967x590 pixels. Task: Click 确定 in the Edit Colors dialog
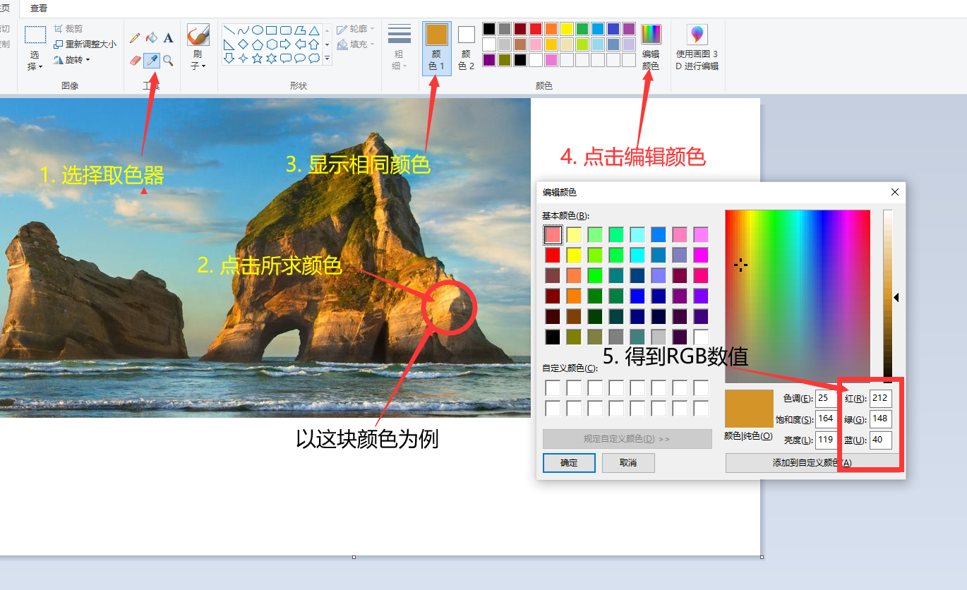click(x=568, y=463)
